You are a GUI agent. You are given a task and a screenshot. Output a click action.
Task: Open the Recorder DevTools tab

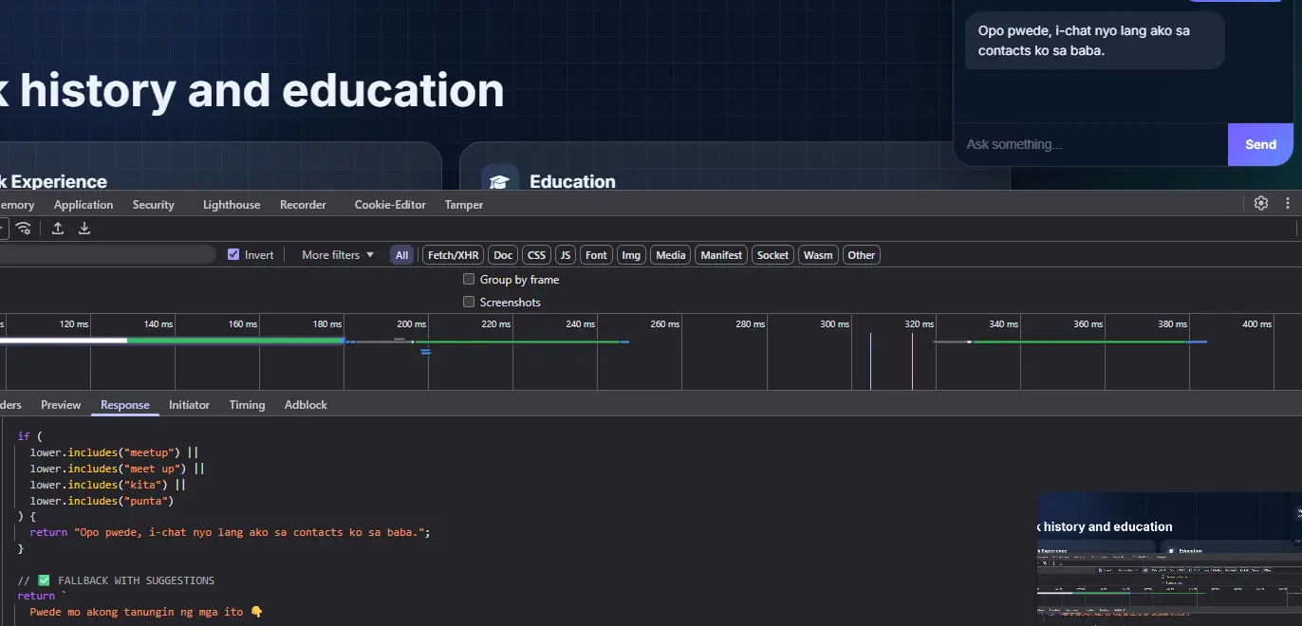pos(303,204)
